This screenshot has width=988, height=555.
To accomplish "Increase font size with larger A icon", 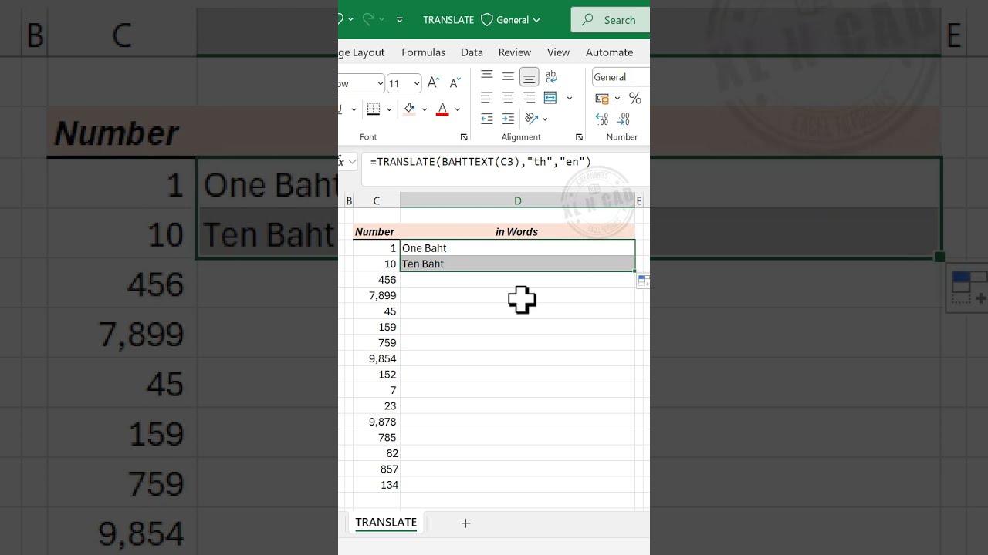I will pos(434,82).
